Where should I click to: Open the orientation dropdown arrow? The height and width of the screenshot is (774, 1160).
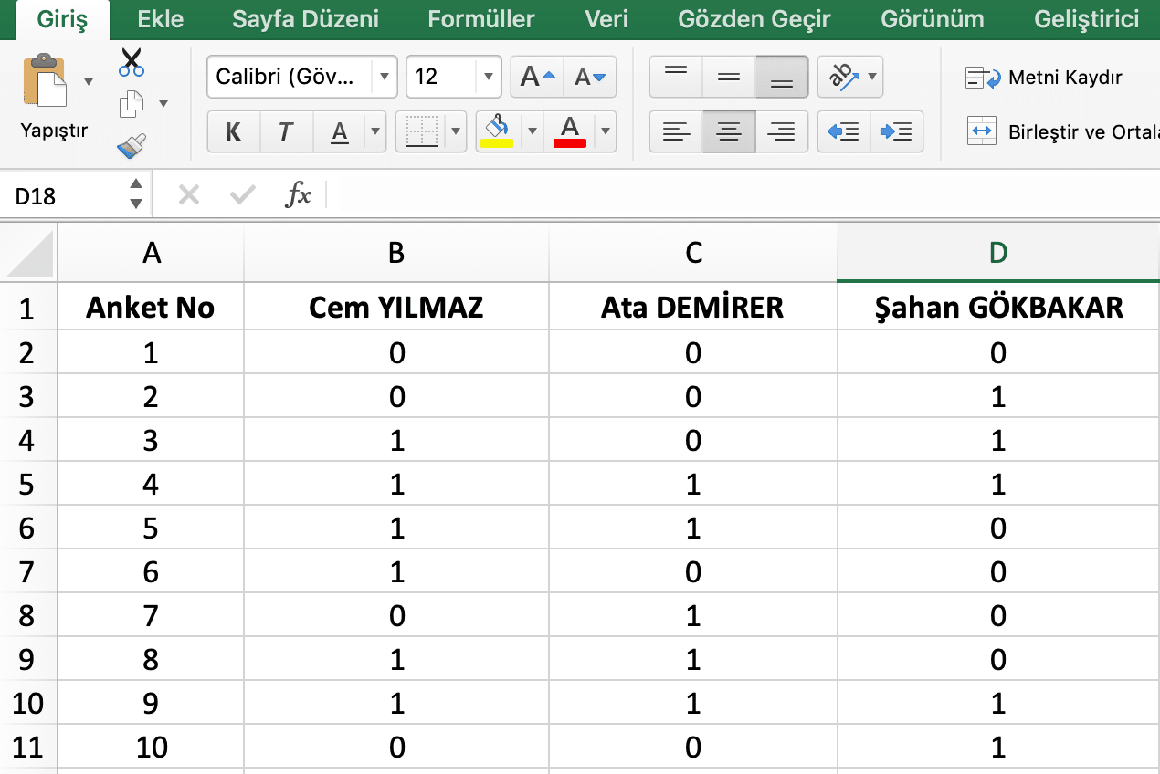(x=873, y=78)
